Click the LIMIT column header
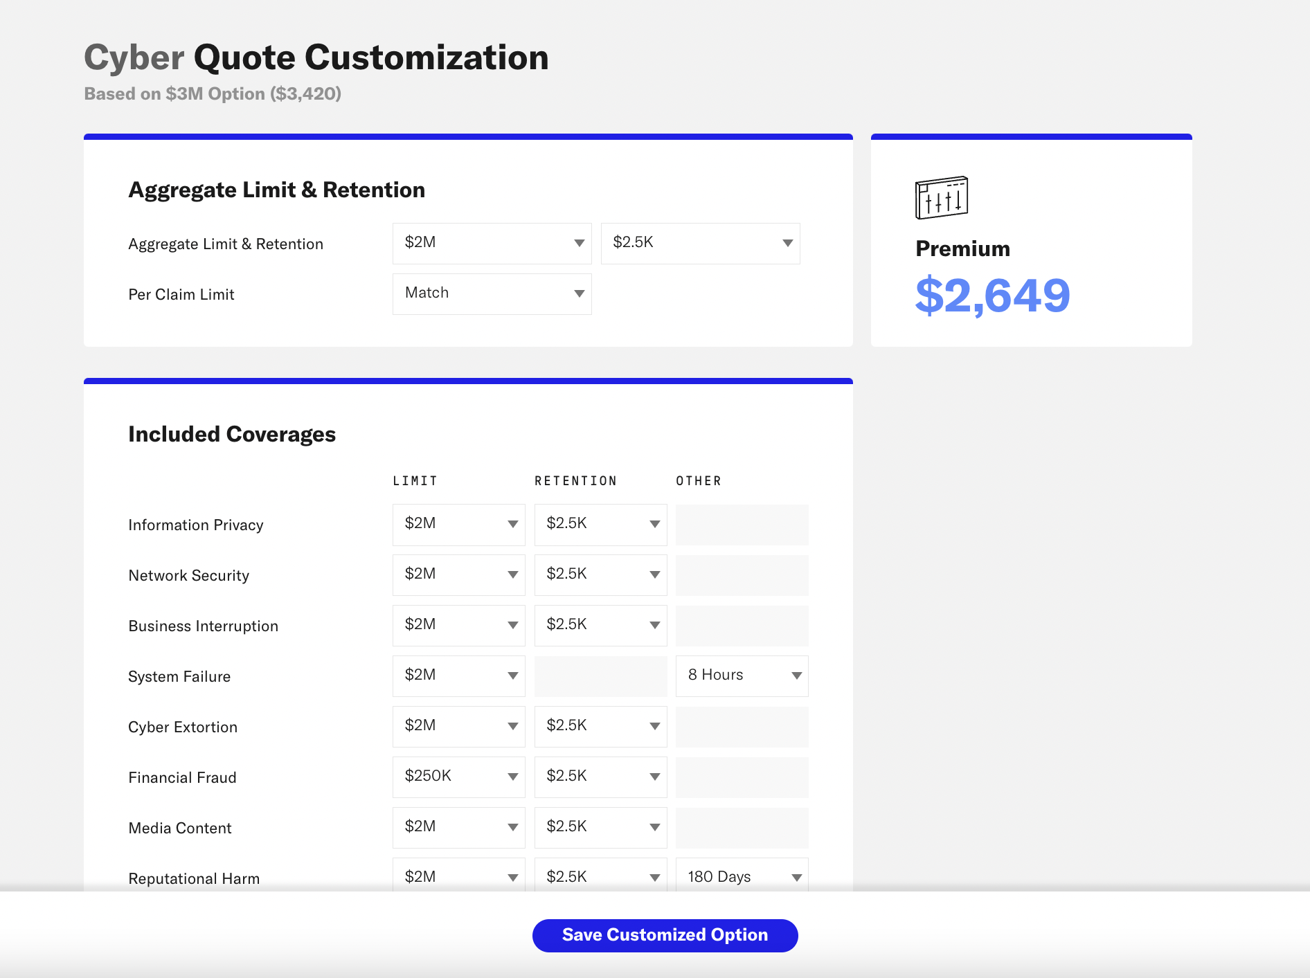The image size is (1310, 978). pyautogui.click(x=415, y=481)
